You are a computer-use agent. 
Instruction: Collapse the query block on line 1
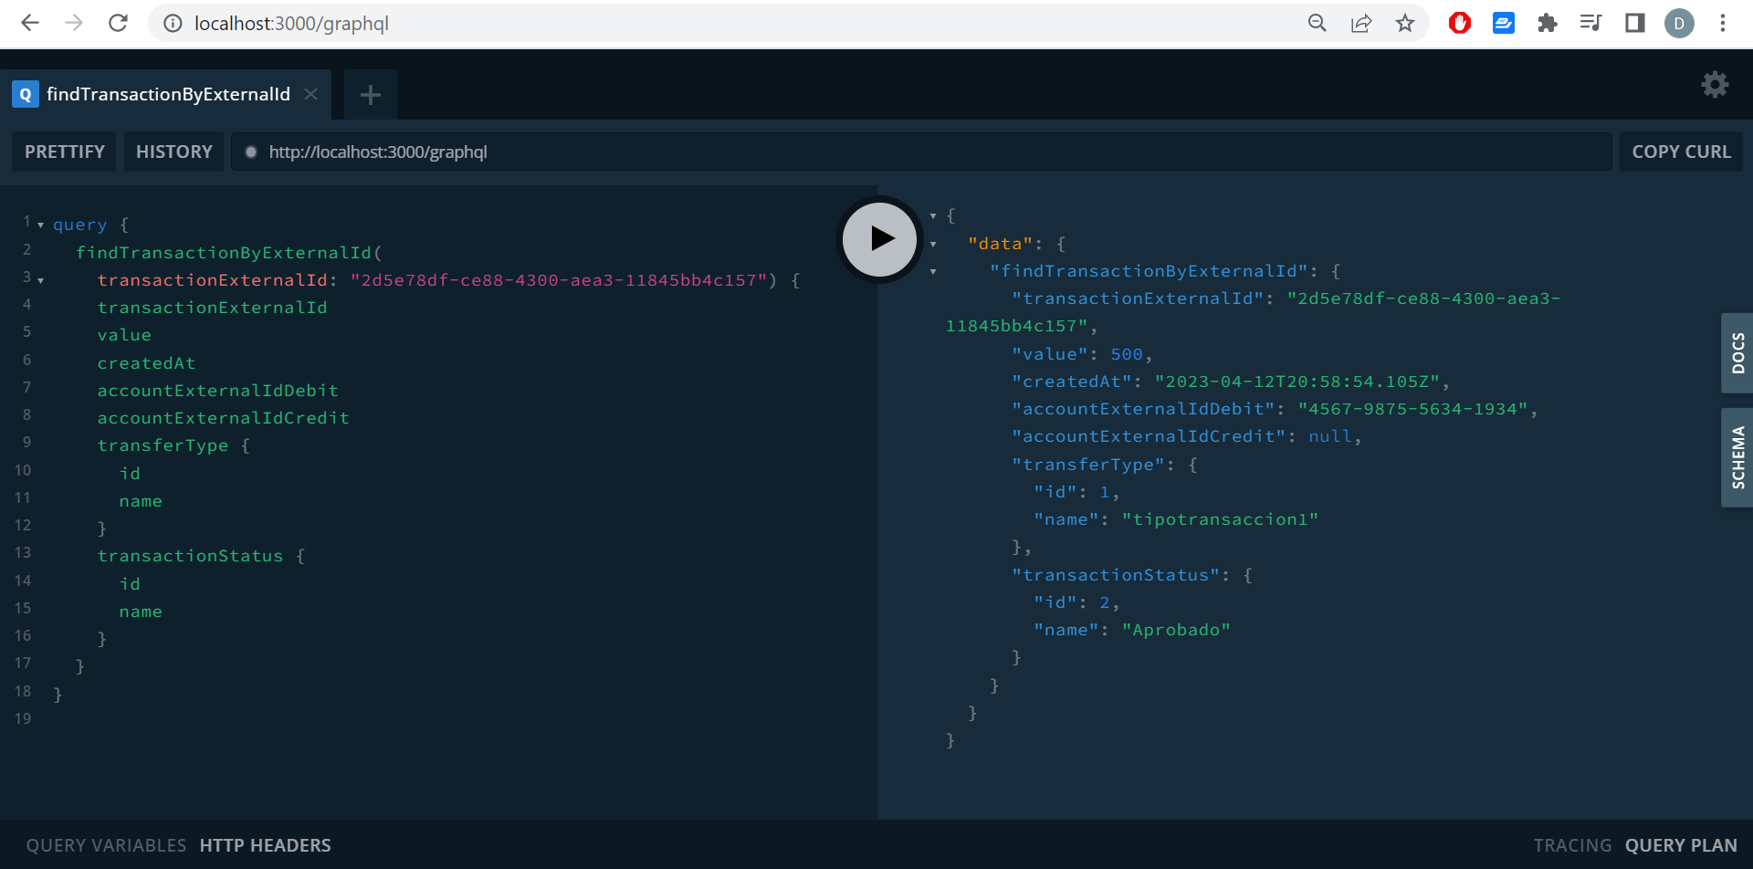pyautogui.click(x=40, y=223)
